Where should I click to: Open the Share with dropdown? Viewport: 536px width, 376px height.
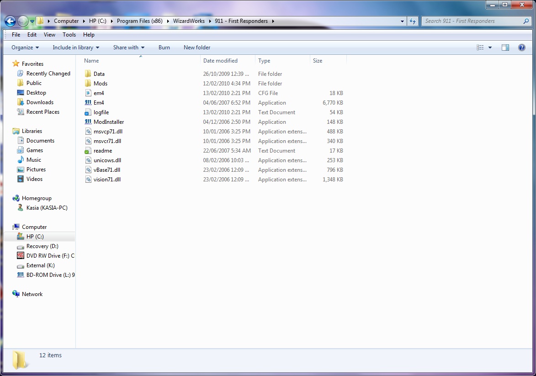(x=129, y=48)
